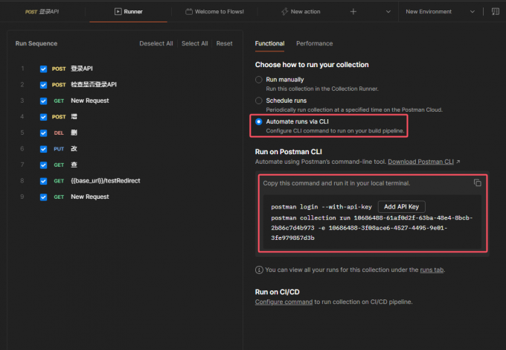Switch to the POST 登录API tab
The image size is (506, 350).
click(x=42, y=12)
